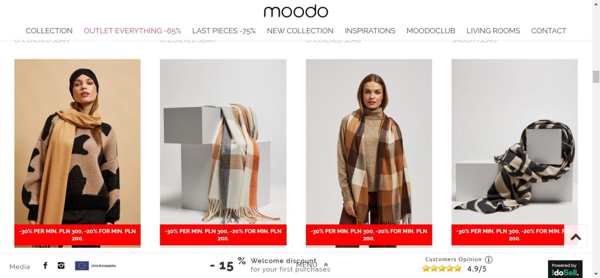Expand the MENU chevron at bottom
This screenshot has height=278, width=600.
326,265
